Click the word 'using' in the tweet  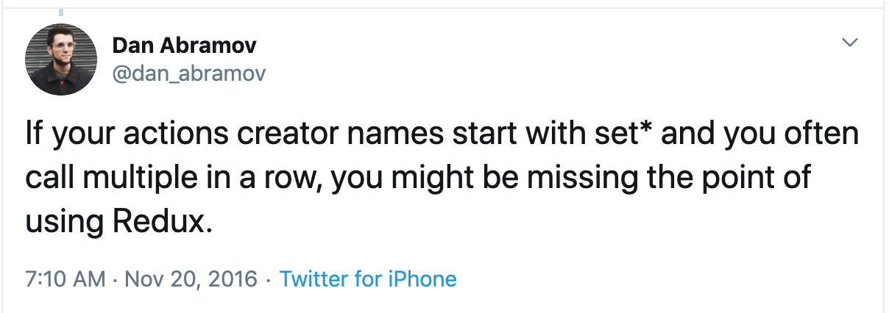tap(60, 223)
